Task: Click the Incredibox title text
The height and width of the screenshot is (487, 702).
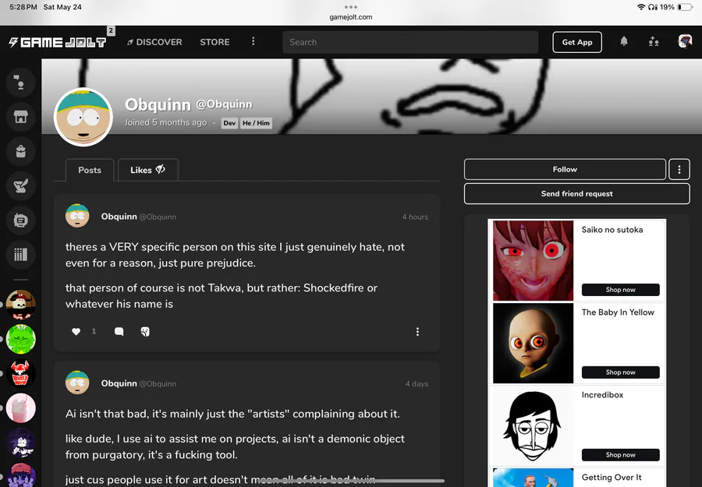Action: [602, 395]
